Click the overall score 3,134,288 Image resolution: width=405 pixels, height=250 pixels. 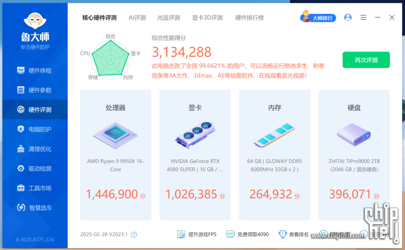coord(182,52)
